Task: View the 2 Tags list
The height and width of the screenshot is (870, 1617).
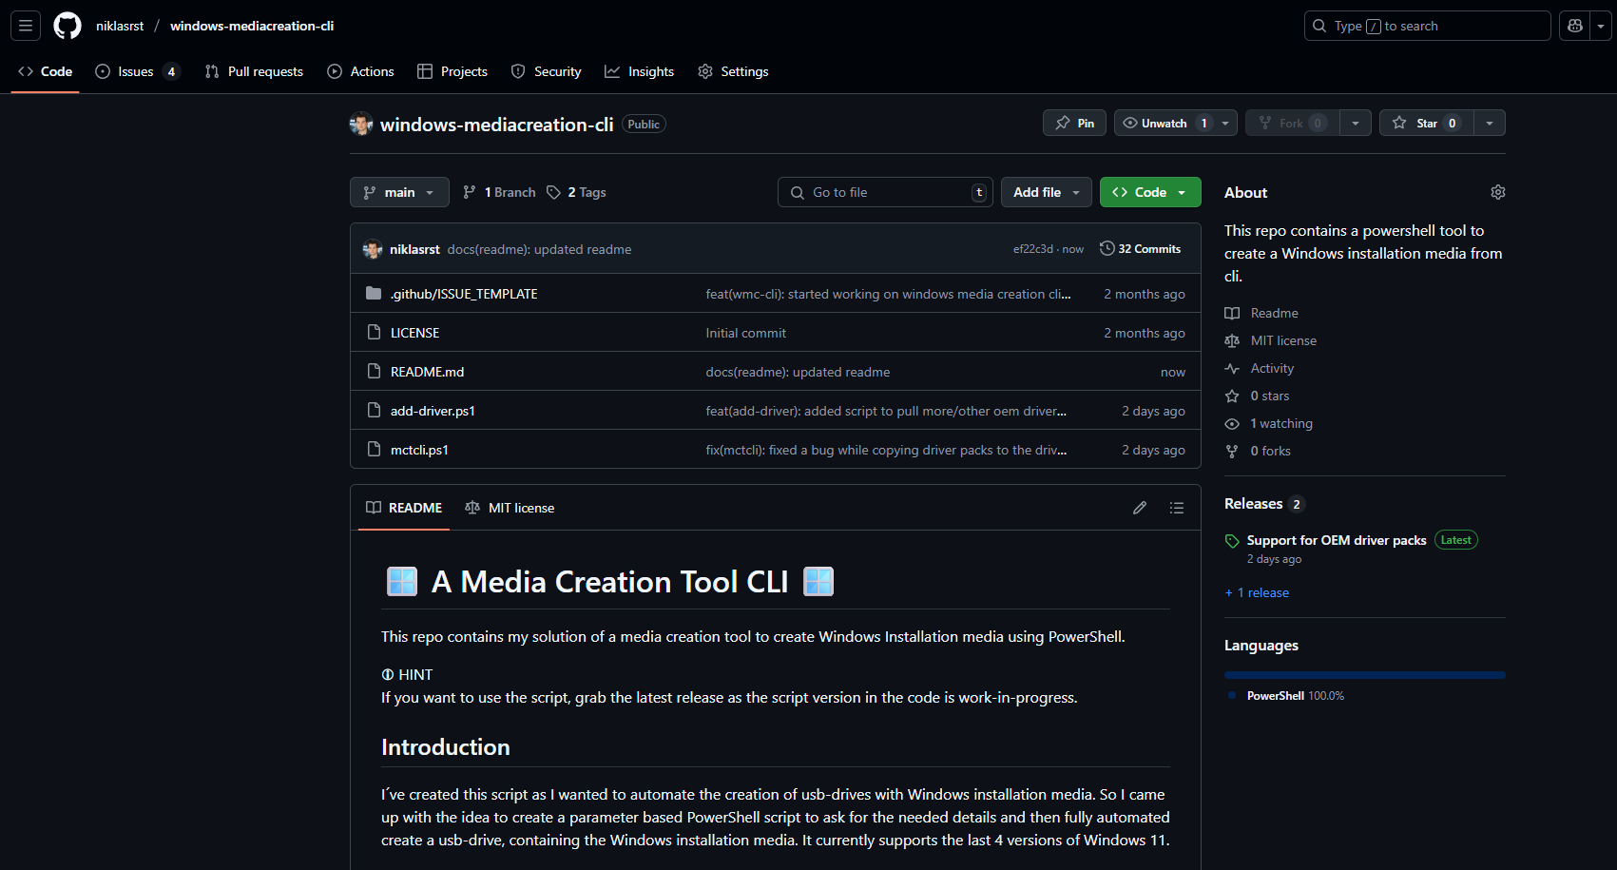Action: pos(577,192)
